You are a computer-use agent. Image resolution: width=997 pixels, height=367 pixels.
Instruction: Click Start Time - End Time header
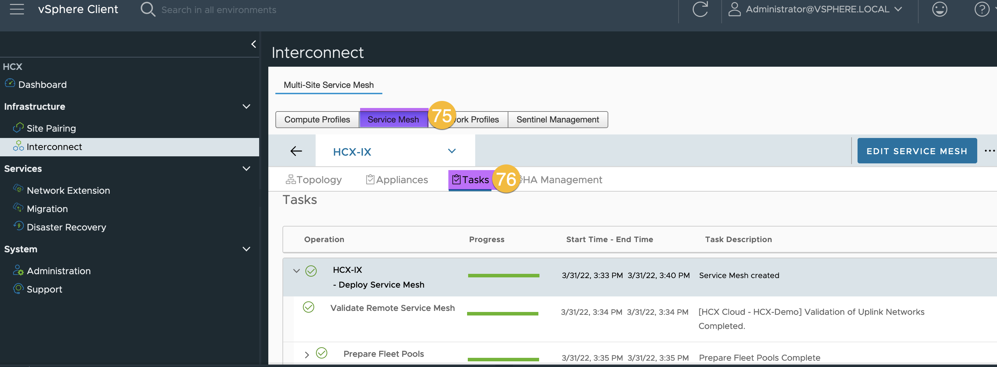click(610, 239)
